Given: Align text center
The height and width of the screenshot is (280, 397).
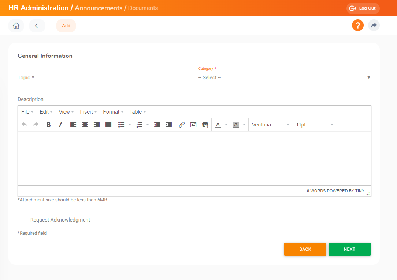Looking at the screenshot, I should (x=85, y=125).
